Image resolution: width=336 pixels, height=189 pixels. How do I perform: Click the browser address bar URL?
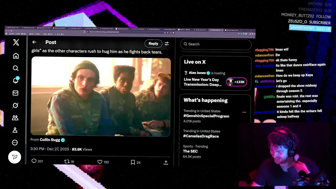(104, 32)
